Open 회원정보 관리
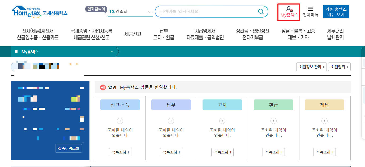Screen dimensions: 365x167 [311, 66]
